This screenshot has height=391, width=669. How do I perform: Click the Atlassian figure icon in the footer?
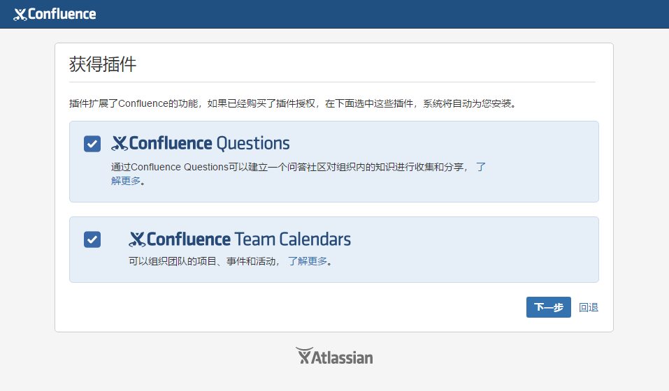[304, 355]
